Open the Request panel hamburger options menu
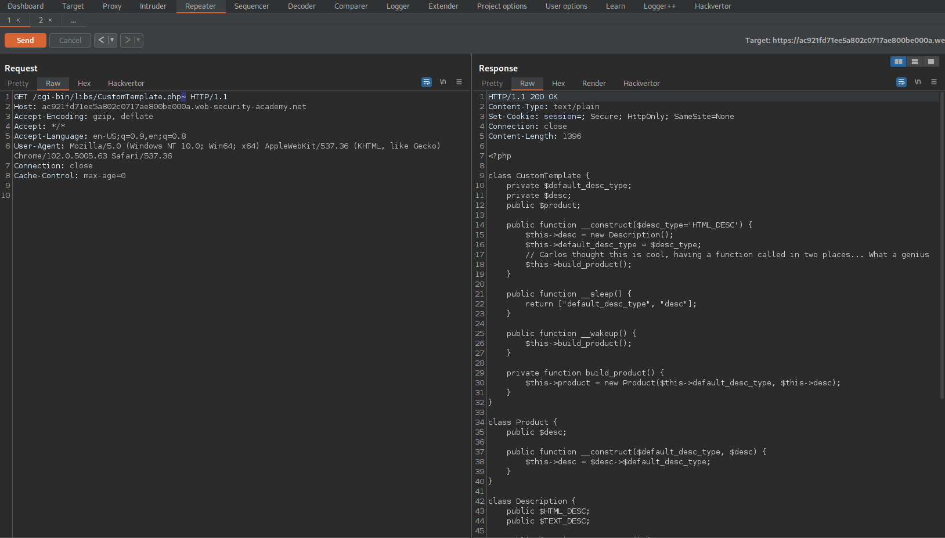The width and height of the screenshot is (945, 538). tap(459, 82)
